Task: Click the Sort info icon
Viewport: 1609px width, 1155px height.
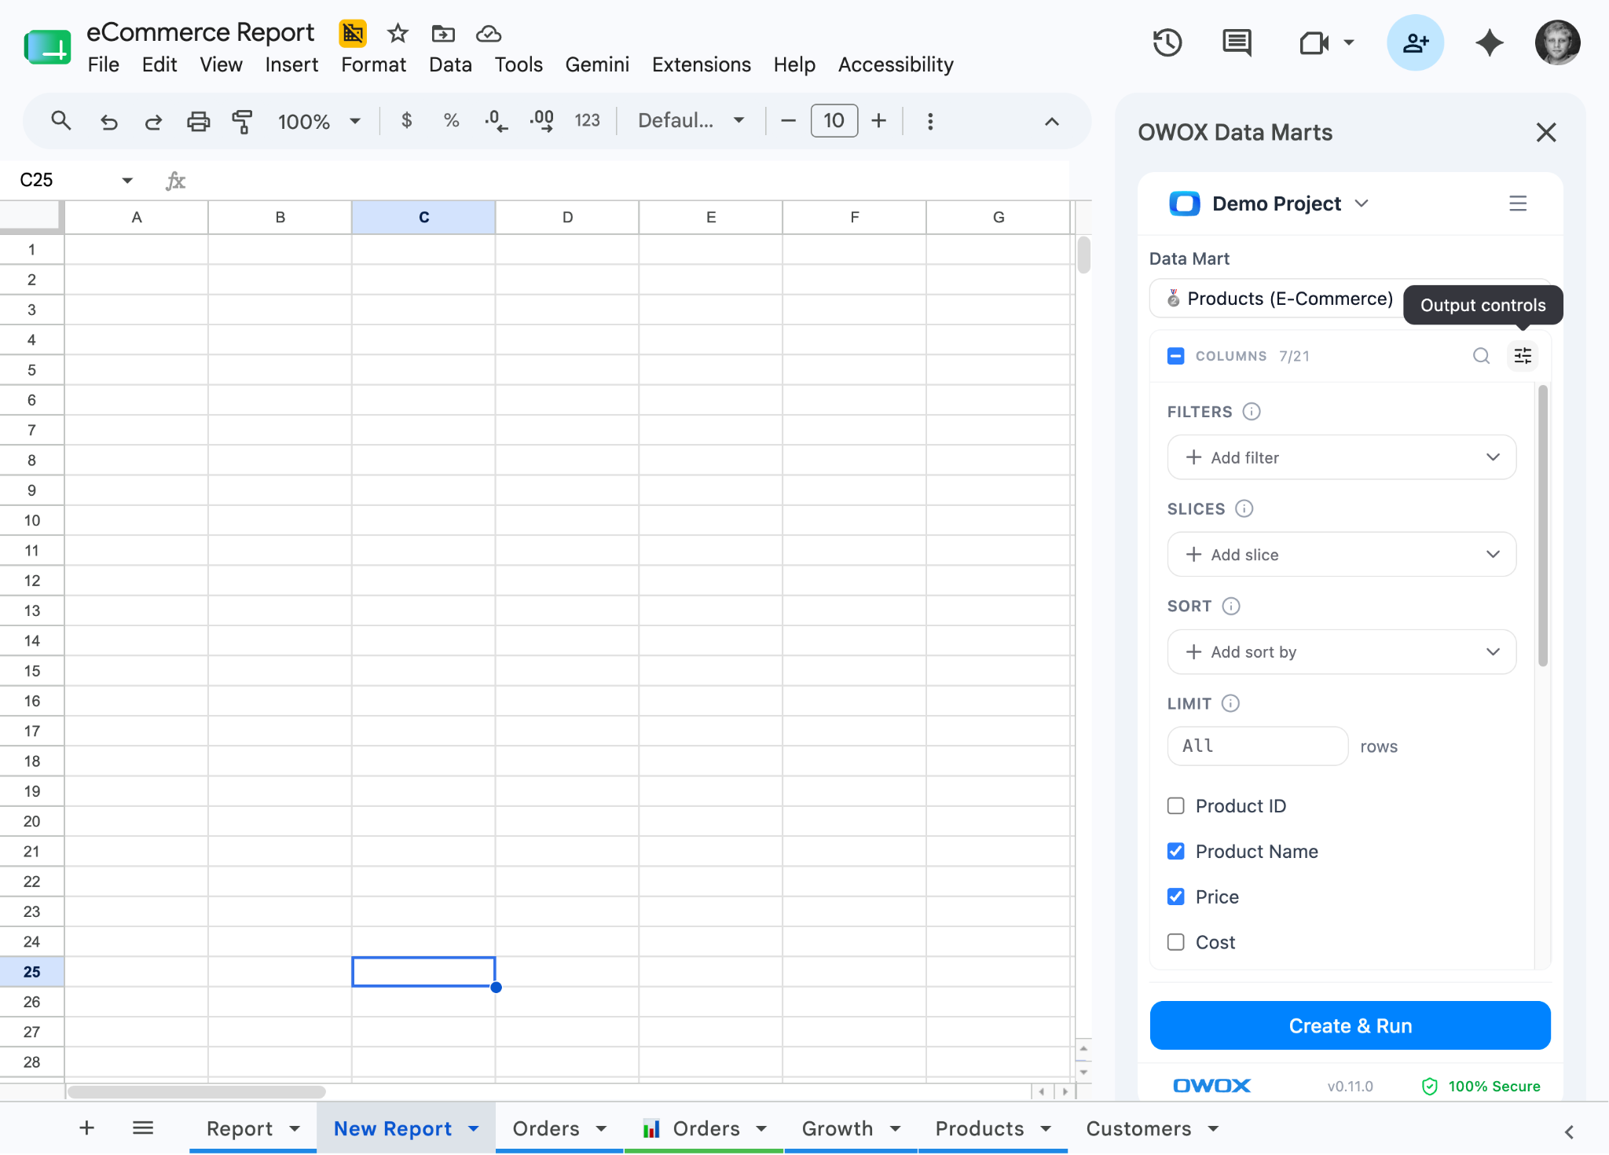Action: [1231, 607]
